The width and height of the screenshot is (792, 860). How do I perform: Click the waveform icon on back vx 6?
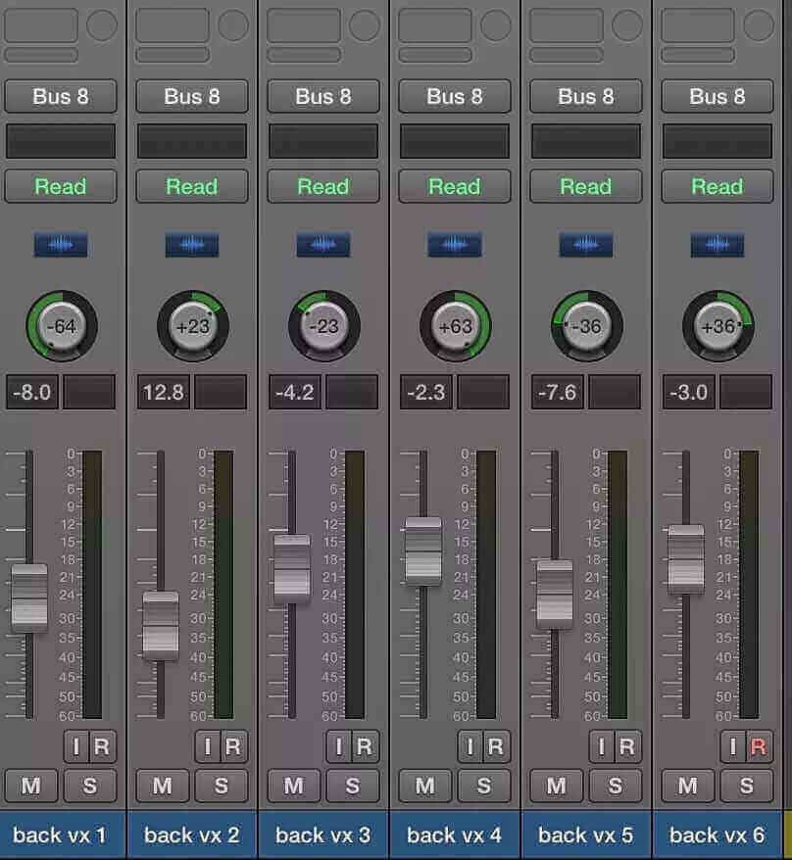click(x=718, y=245)
